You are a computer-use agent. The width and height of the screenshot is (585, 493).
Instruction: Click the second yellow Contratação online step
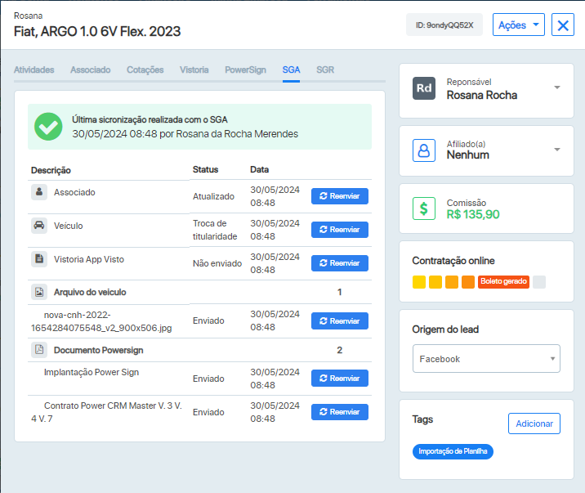pos(435,282)
